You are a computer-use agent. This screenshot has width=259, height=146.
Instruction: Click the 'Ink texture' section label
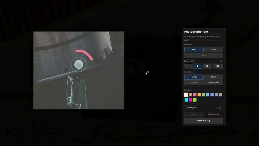coord(188,72)
